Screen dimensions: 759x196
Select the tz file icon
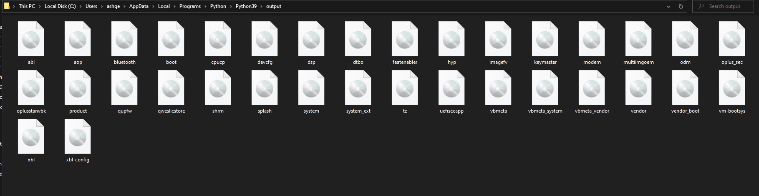pos(405,88)
